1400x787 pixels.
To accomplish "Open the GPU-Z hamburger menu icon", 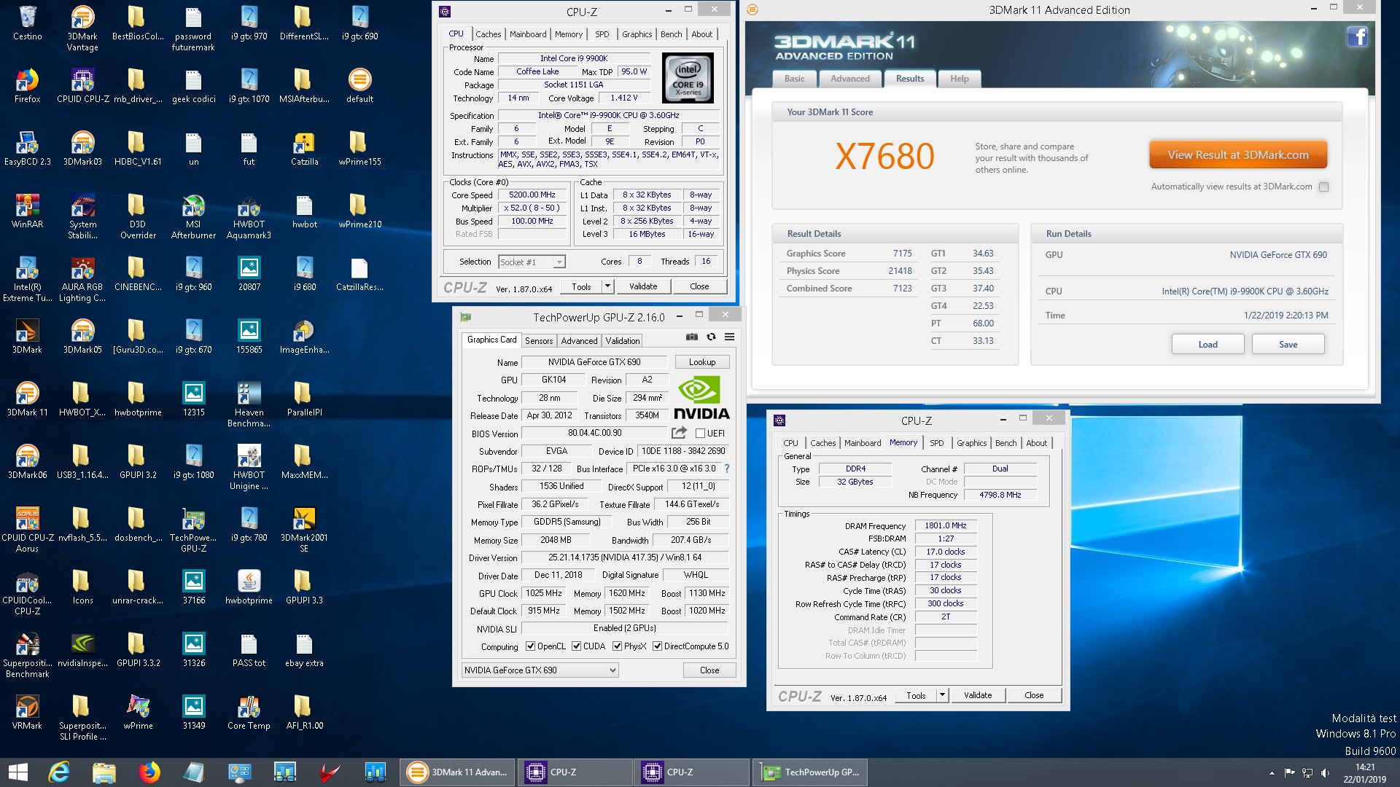I will tap(729, 337).
